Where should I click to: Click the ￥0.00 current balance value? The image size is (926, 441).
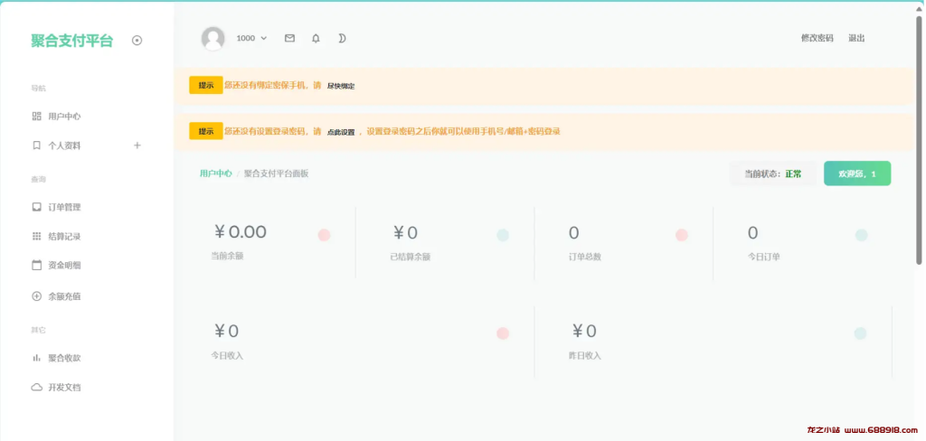point(241,232)
